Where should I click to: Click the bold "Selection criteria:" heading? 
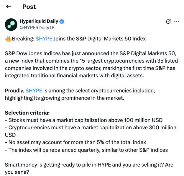tap(27, 113)
